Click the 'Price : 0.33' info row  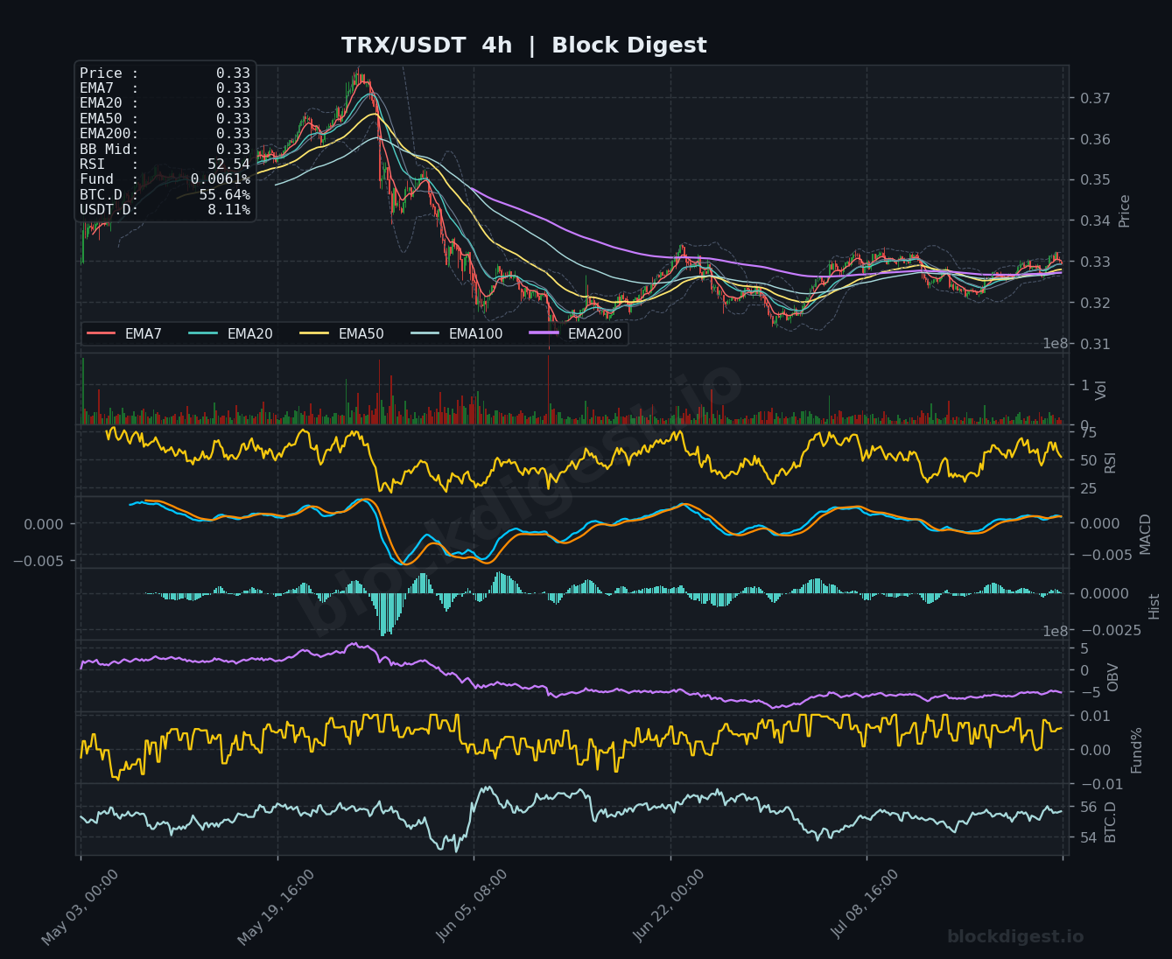[x=165, y=73]
